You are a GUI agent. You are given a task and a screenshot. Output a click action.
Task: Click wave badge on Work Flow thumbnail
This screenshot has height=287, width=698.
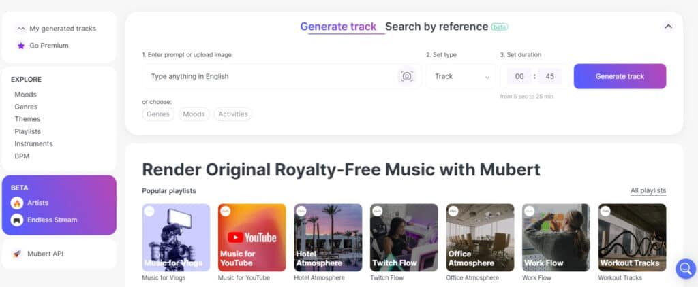coord(529,211)
